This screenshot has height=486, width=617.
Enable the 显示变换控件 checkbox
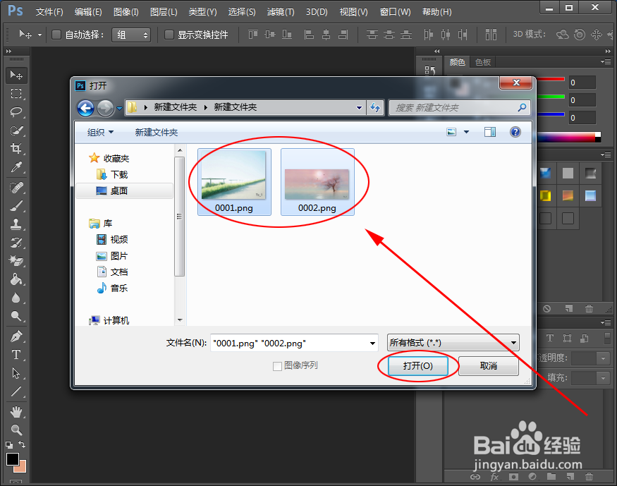coord(169,35)
